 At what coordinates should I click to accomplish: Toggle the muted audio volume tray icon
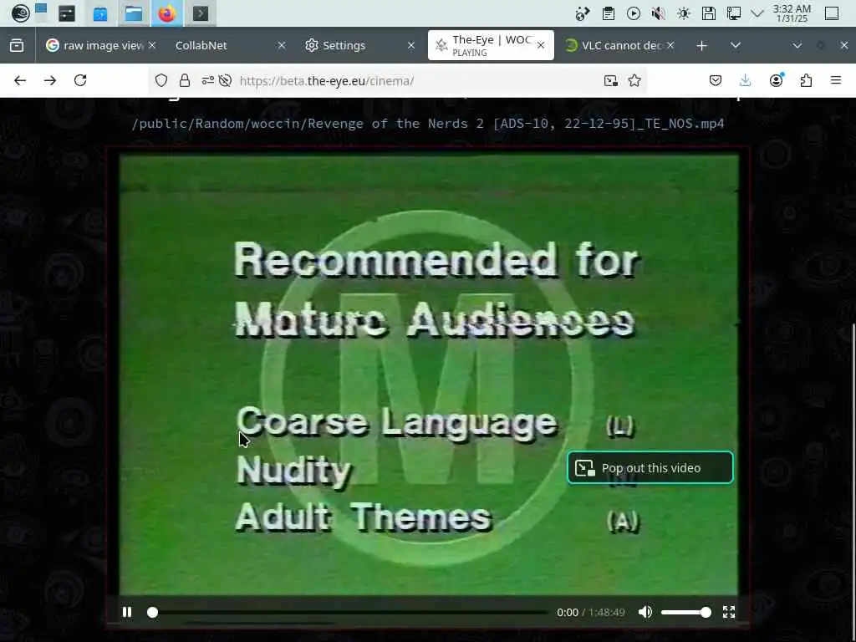click(x=659, y=13)
